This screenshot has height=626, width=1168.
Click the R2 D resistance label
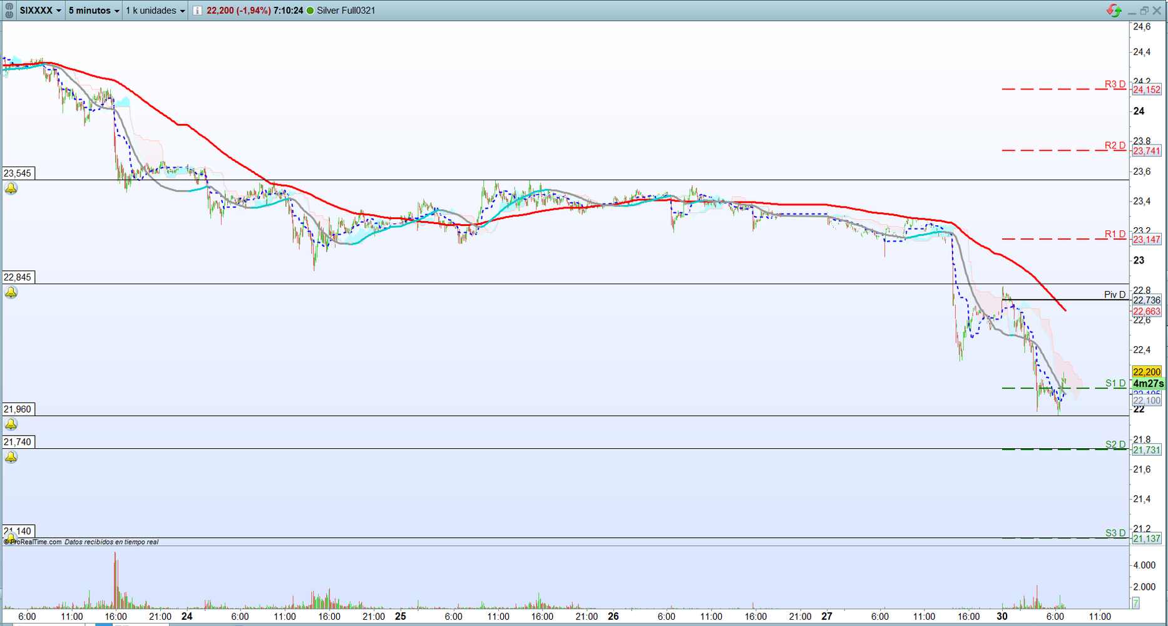coord(1115,145)
